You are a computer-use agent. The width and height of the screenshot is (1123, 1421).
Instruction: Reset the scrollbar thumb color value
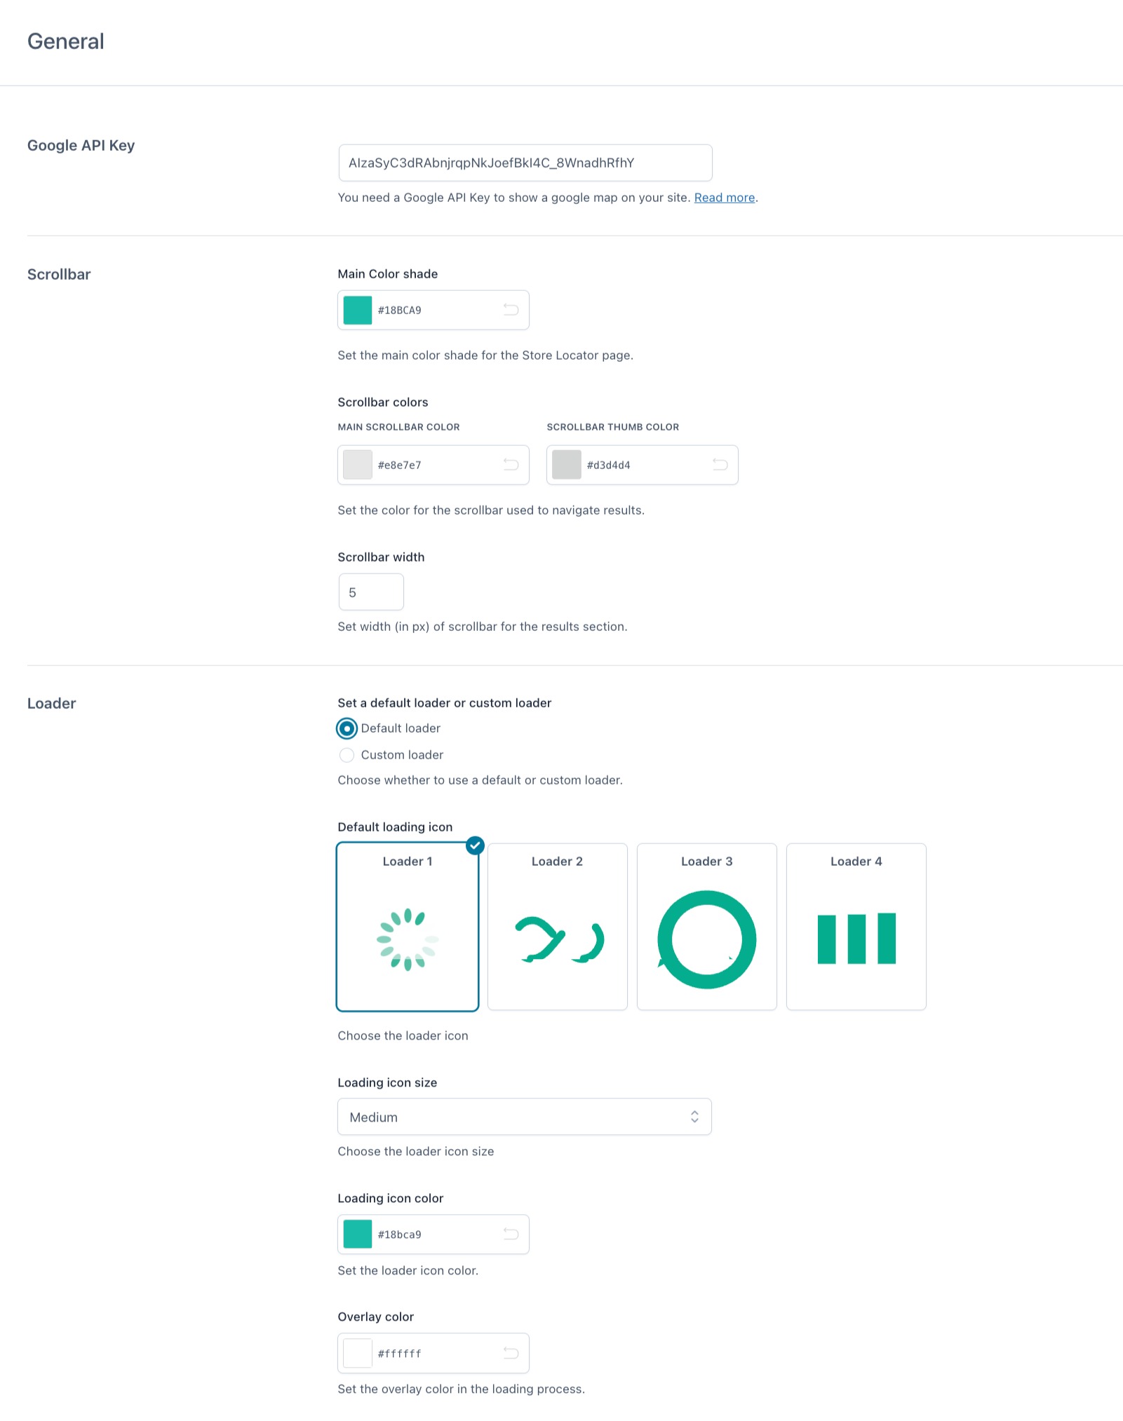point(720,465)
